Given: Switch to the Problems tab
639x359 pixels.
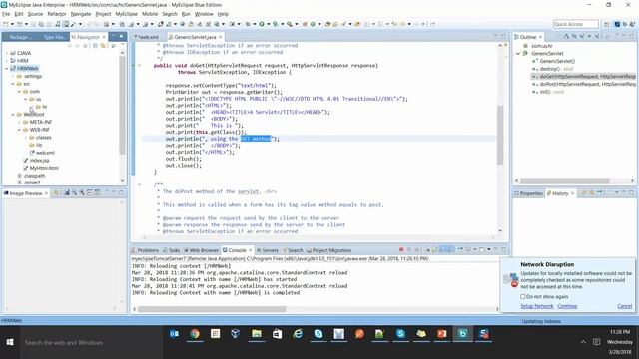Looking at the screenshot, I should [x=145, y=250].
